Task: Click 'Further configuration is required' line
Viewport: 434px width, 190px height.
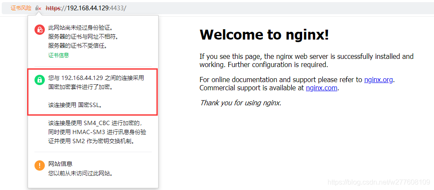Action: [264, 65]
